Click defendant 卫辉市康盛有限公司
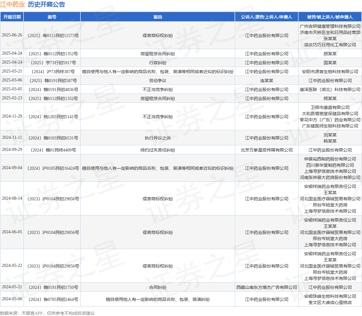Screen dimensions: 362x316 (330, 108)
